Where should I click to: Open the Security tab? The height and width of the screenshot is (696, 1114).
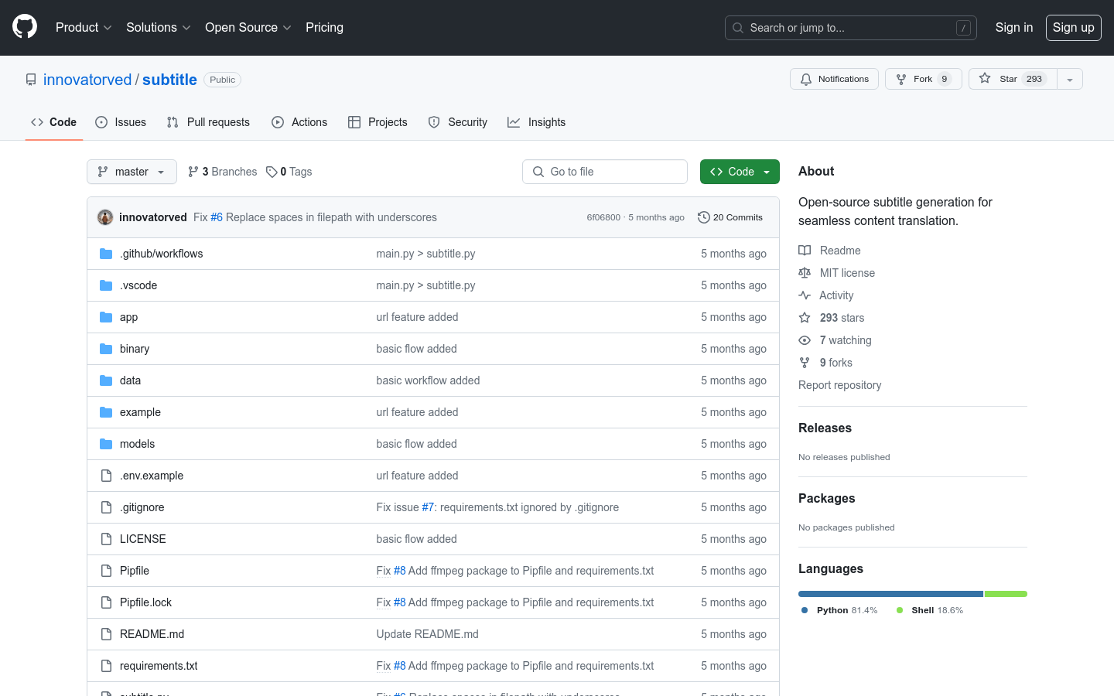pyautogui.click(x=458, y=122)
